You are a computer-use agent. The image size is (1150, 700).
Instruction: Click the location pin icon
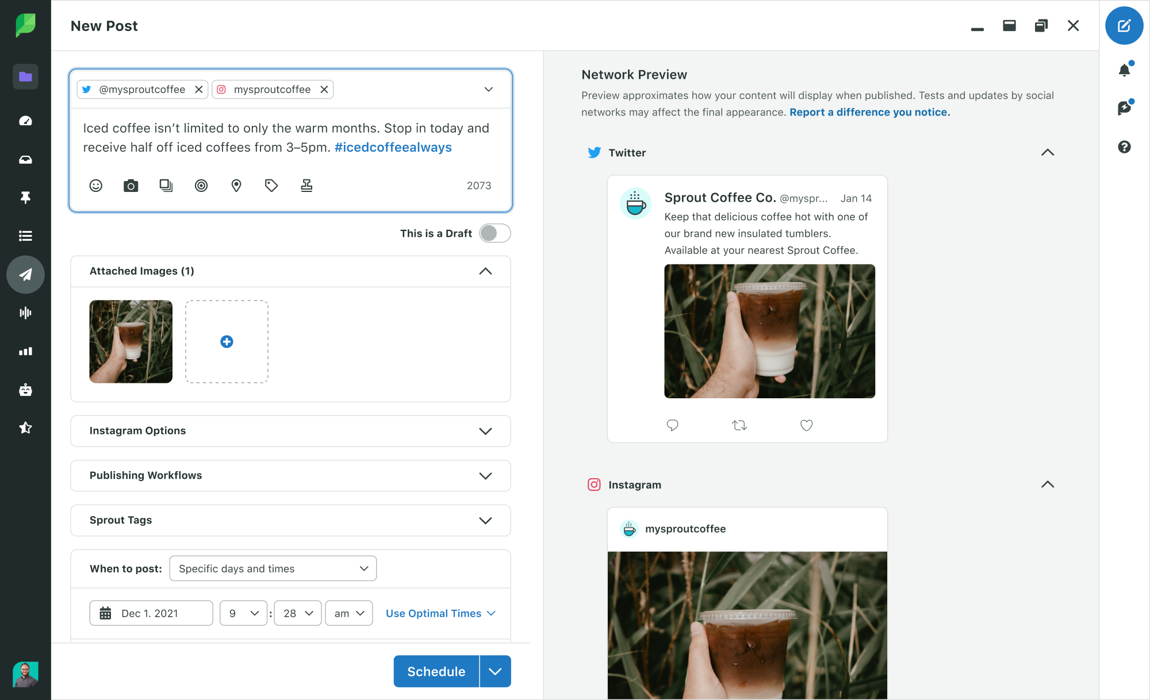pyautogui.click(x=236, y=184)
